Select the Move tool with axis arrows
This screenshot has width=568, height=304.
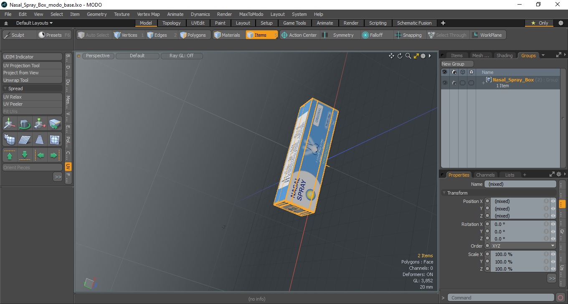[x=10, y=124]
